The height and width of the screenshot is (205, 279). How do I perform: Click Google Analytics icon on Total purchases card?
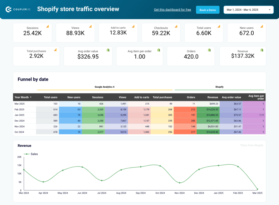tap(55, 50)
